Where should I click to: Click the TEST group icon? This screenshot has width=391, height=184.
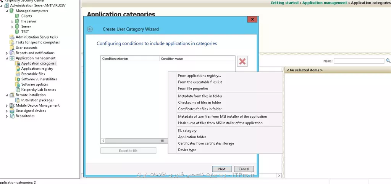17,32
